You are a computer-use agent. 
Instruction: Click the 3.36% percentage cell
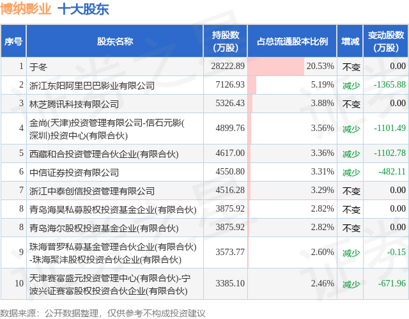(x=292, y=153)
